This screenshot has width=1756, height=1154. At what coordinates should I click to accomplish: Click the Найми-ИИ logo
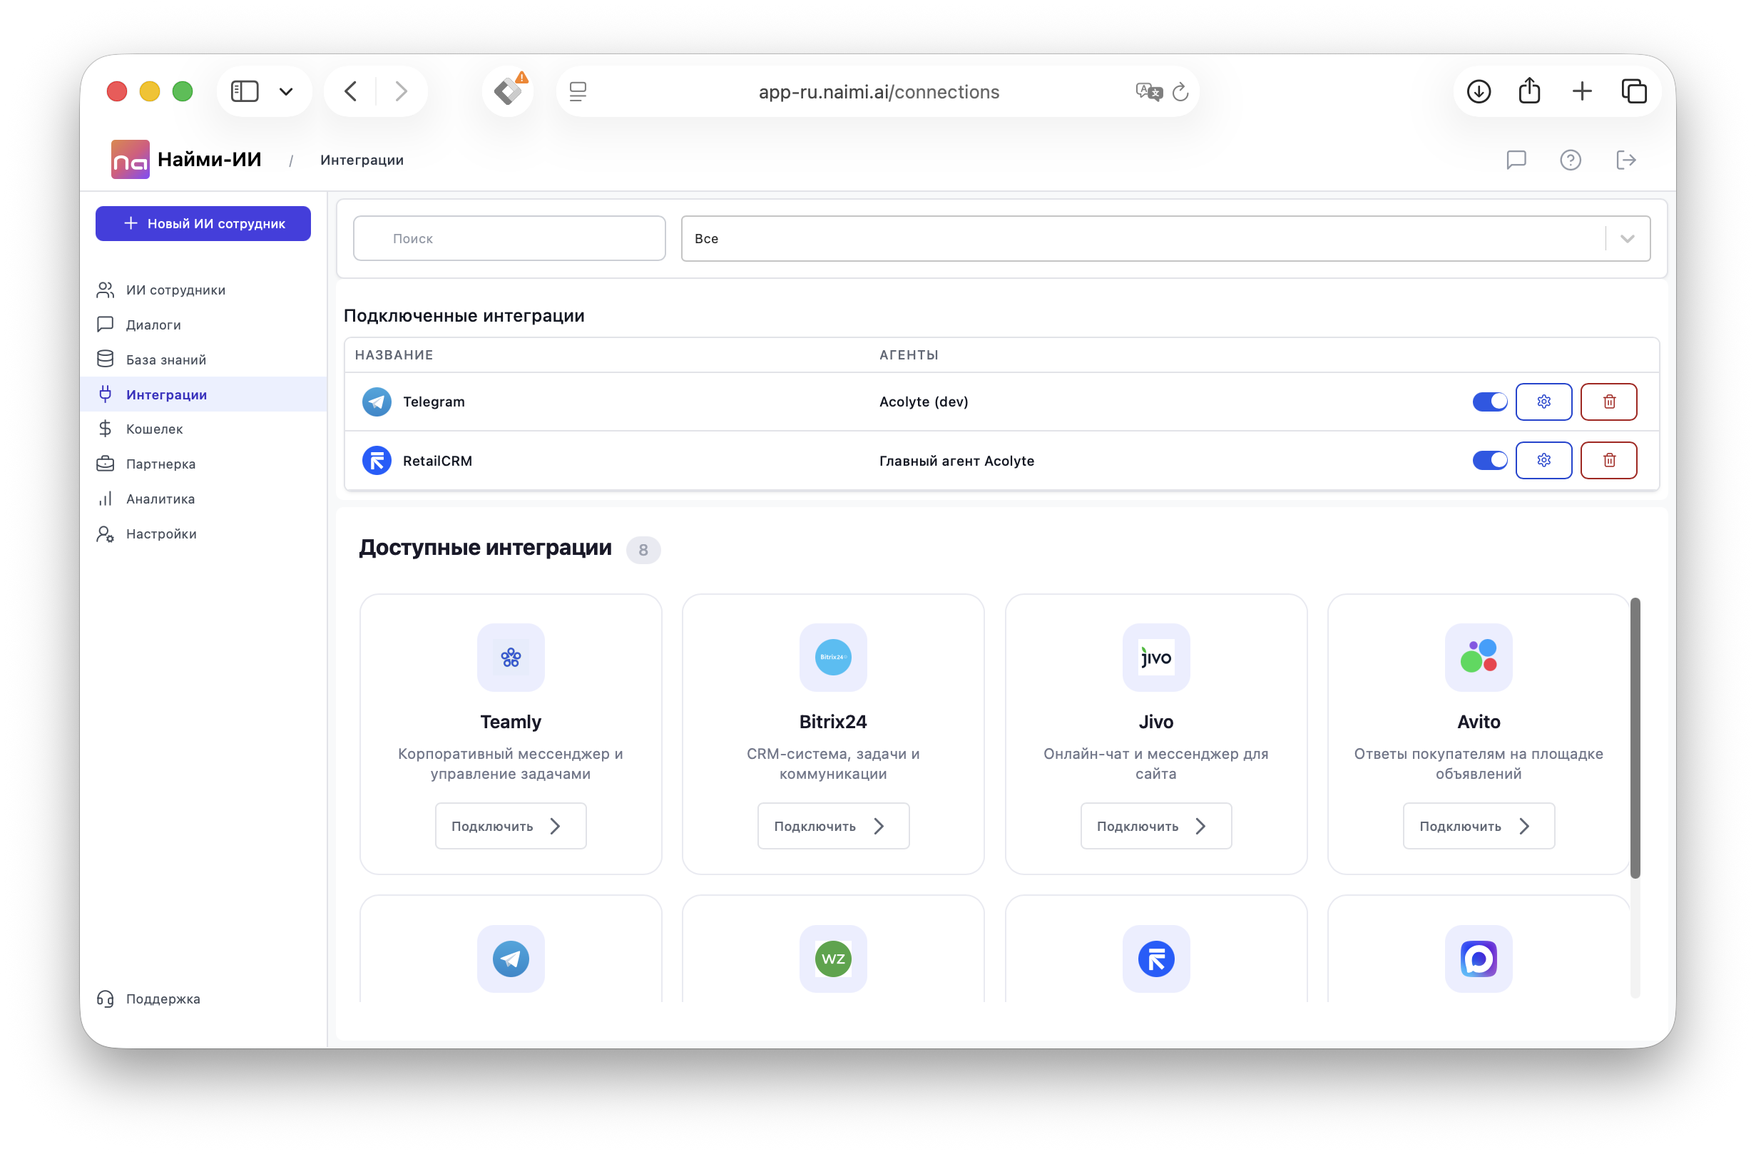[186, 159]
